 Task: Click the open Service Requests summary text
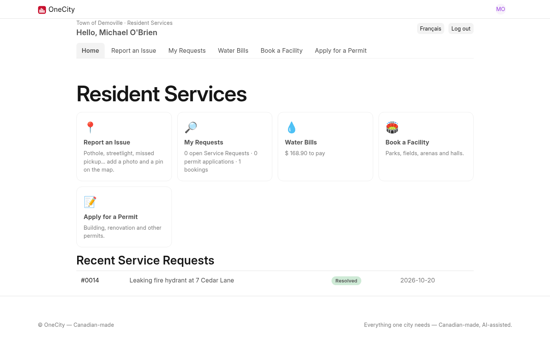pos(221,161)
